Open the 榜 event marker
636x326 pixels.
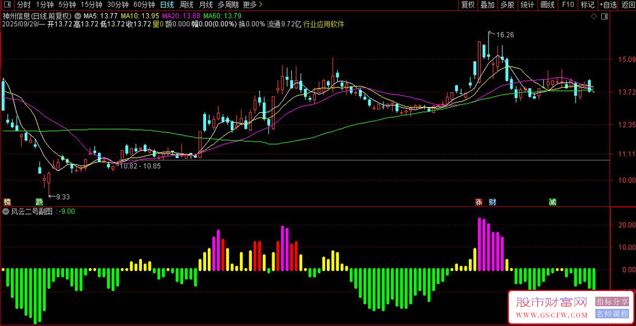point(7,202)
